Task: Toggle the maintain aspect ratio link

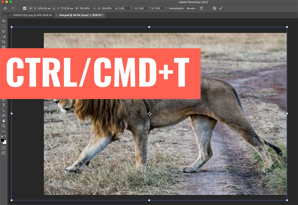Action: (x=94, y=8)
